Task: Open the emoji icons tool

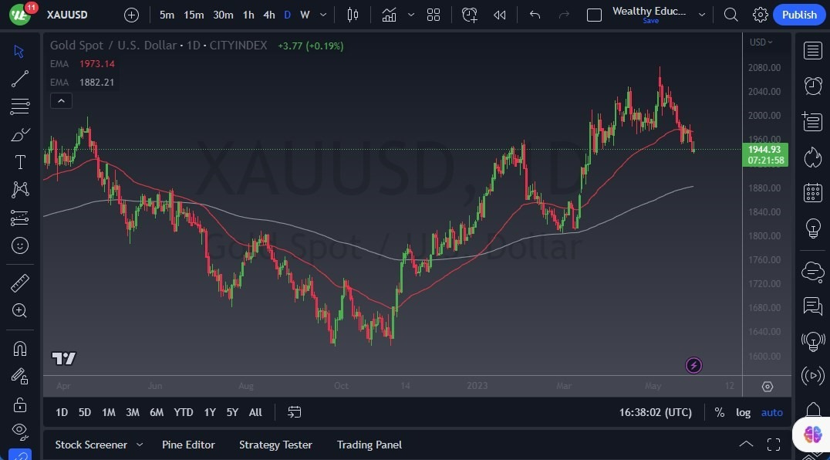Action: point(19,245)
